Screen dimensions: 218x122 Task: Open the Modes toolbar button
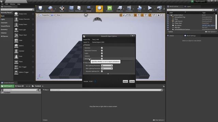(62, 8)
